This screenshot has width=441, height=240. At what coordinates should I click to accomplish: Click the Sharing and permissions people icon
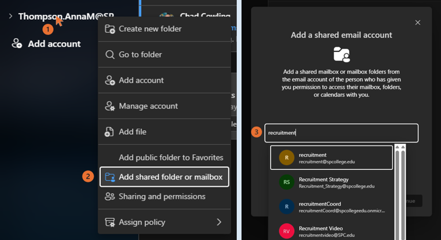[x=110, y=196]
